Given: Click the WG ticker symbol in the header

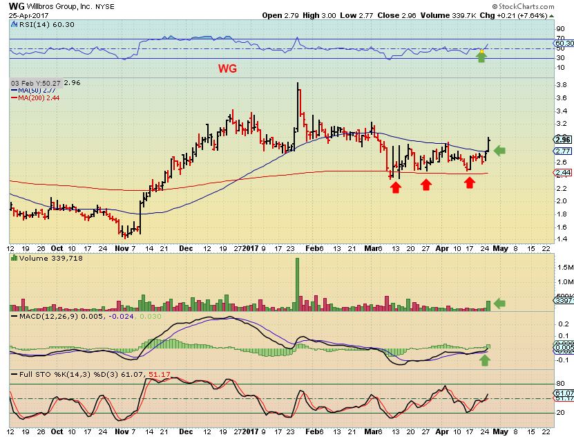Looking at the screenshot, I should click(16, 6).
